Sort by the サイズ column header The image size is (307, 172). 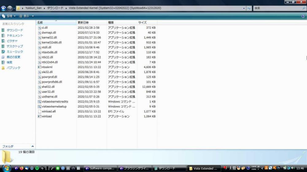point(147,22)
